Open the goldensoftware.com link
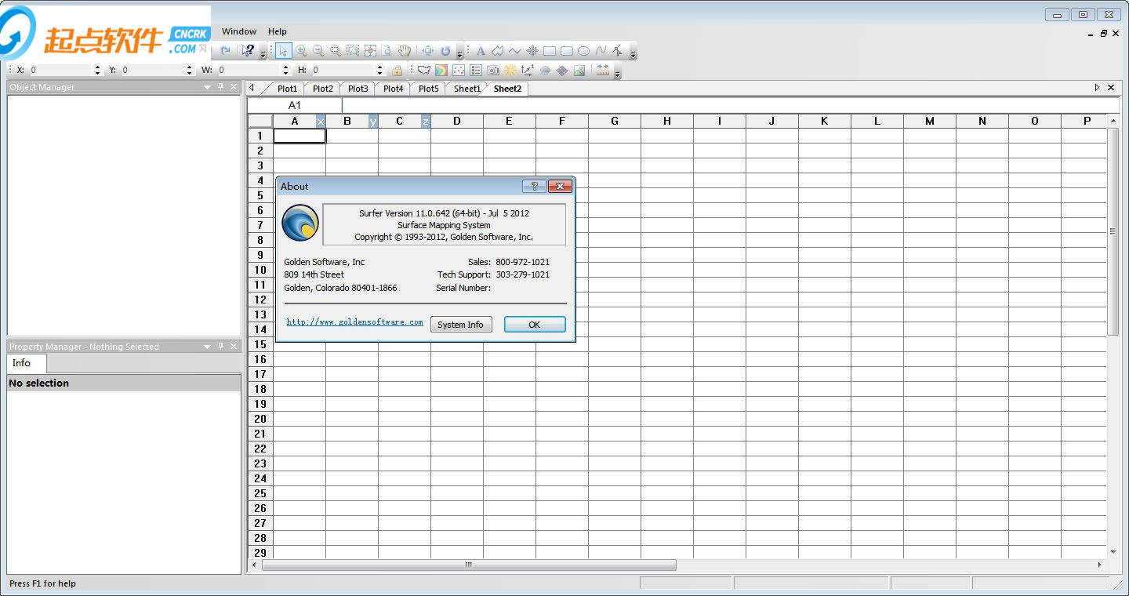The height and width of the screenshot is (596, 1129). (x=355, y=322)
